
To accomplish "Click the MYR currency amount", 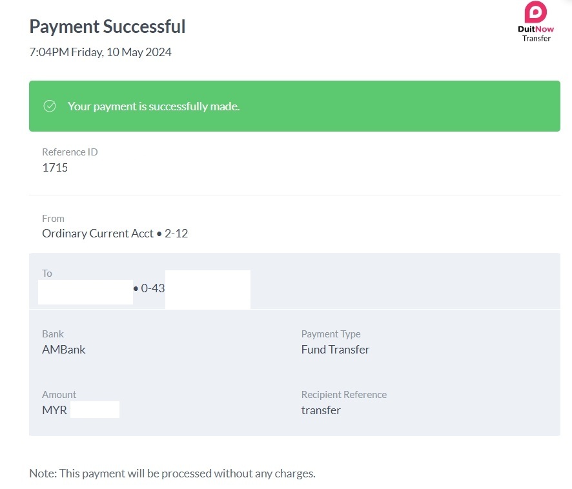I will tap(55, 410).
